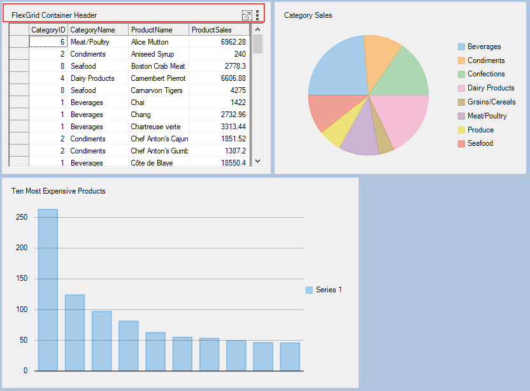Select the row header for Aniseed Syrup
The image size is (530, 391).
[19, 54]
